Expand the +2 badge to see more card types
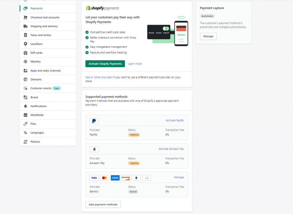This screenshot has height=214, width=293. pos(146,178)
